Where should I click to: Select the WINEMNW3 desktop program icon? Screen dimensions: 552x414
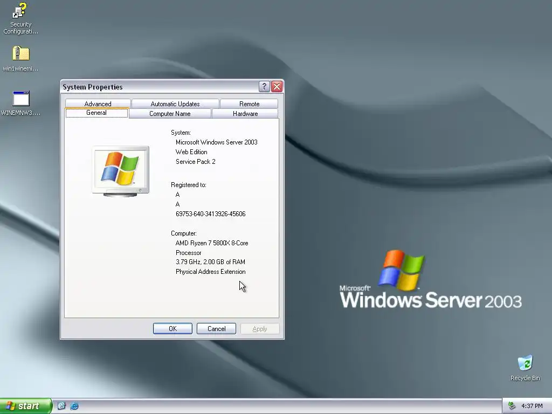(20, 103)
